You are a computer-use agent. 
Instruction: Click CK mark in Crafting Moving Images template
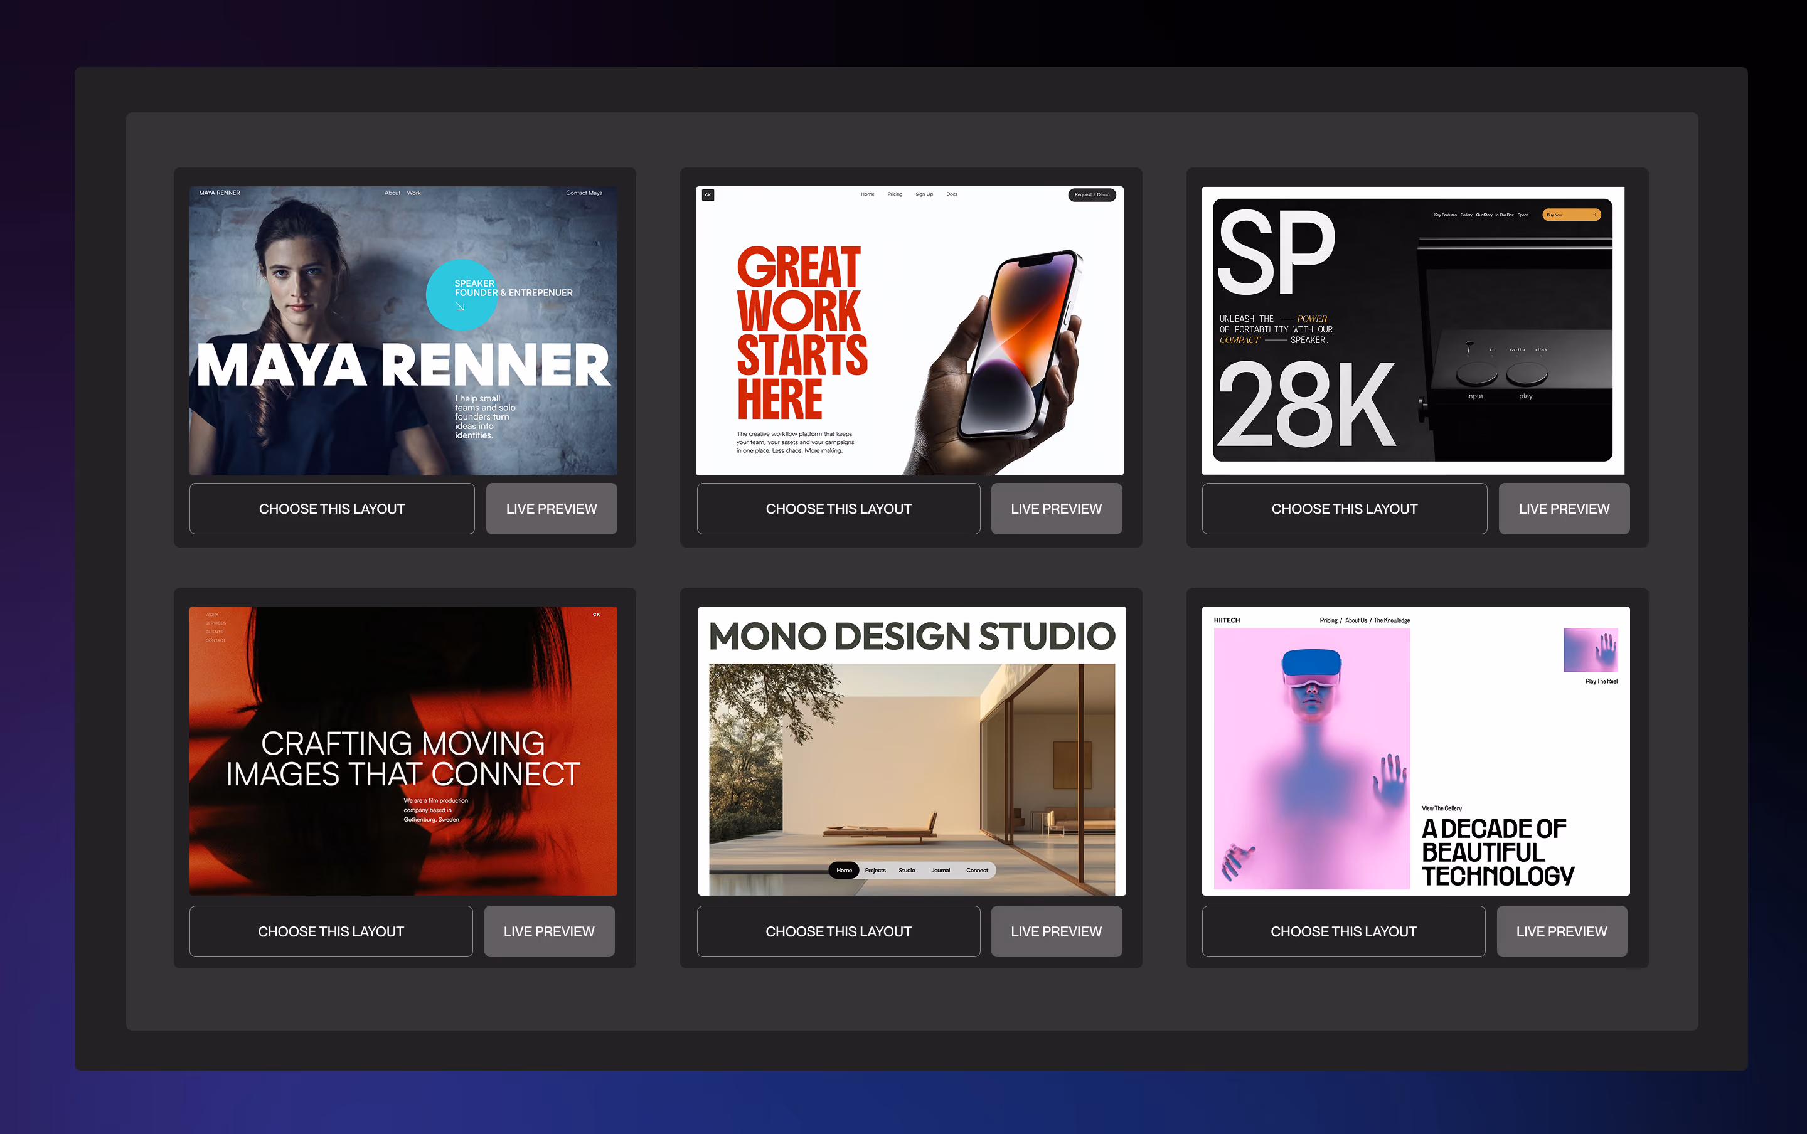point(596,614)
